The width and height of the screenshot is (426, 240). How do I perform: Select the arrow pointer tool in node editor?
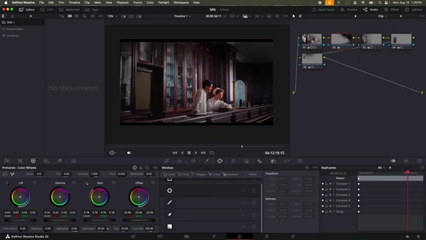pyautogui.click(x=294, y=16)
